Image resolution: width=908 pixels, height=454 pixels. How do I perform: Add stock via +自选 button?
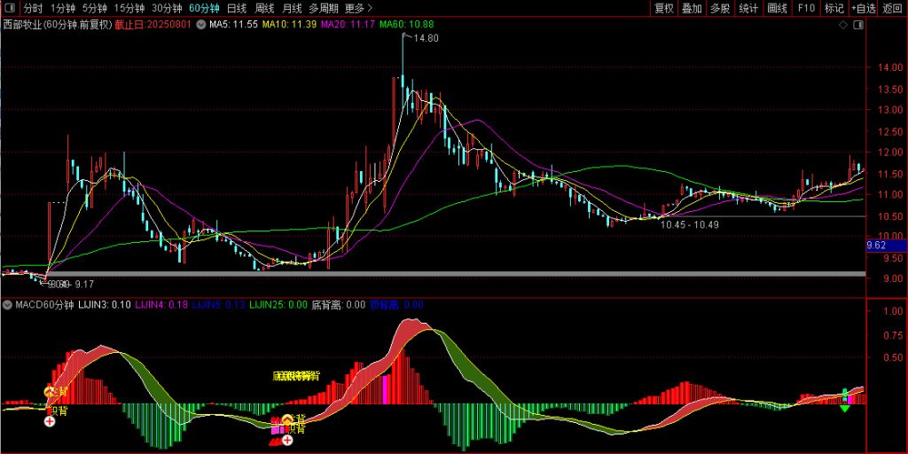coord(864,8)
